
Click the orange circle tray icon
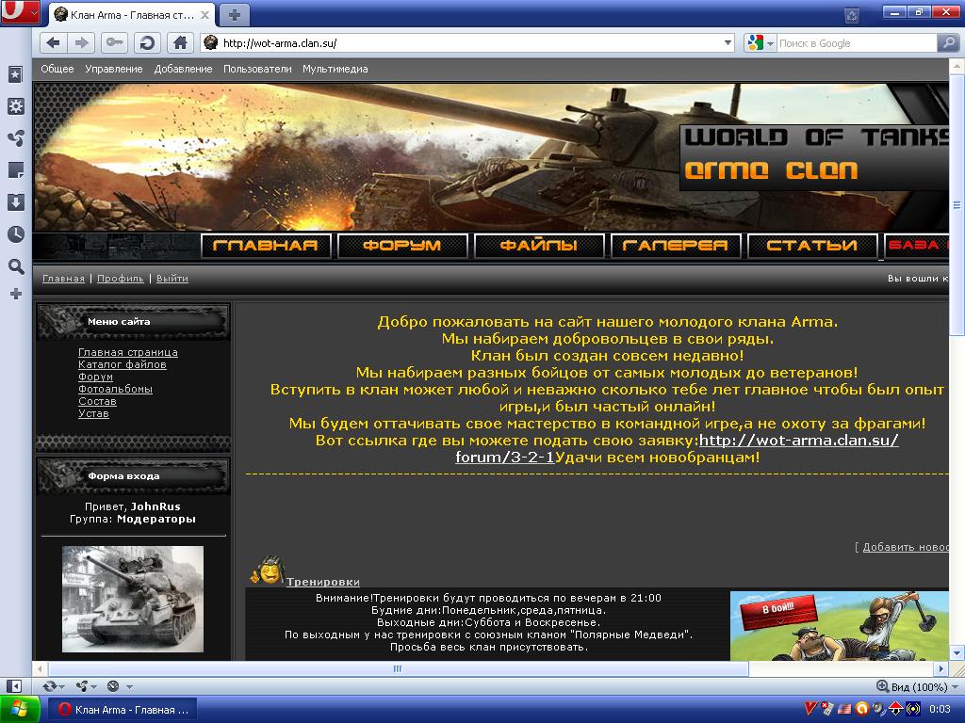[x=861, y=709]
